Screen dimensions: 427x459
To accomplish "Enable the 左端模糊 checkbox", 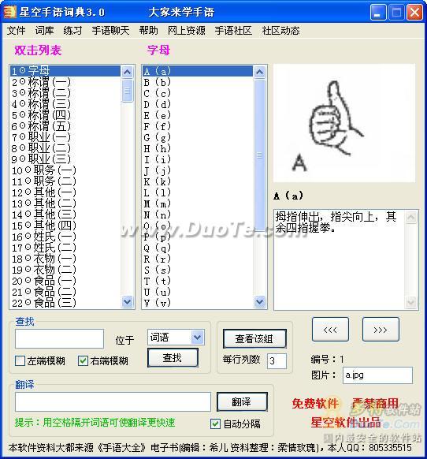I will [20, 360].
